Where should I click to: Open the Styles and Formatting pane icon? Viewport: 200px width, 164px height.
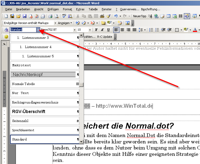coord(6,30)
